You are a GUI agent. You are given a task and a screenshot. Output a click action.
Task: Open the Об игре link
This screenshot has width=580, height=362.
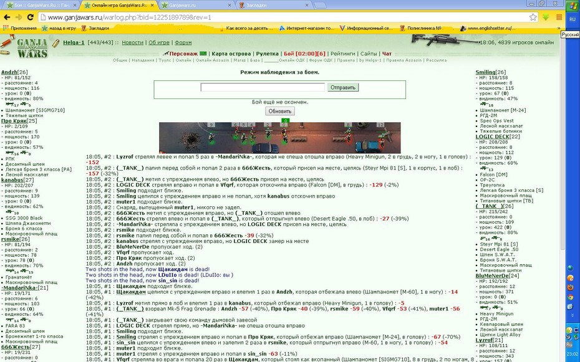(x=158, y=42)
